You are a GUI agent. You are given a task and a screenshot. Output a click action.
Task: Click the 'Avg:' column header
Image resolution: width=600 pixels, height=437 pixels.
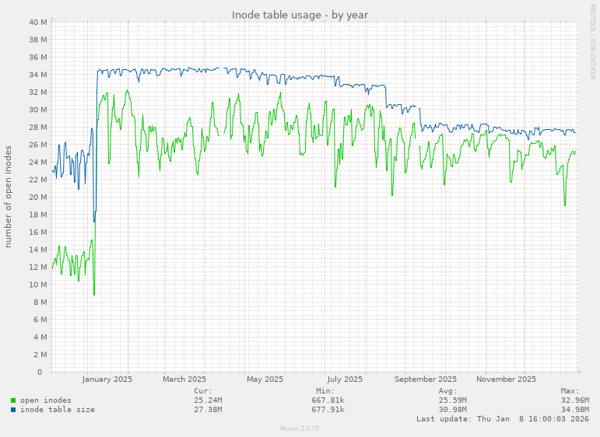pyautogui.click(x=447, y=391)
